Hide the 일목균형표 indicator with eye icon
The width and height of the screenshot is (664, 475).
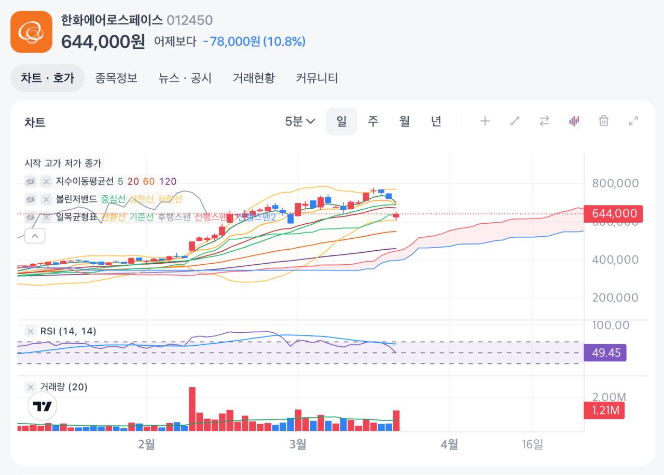(31, 218)
